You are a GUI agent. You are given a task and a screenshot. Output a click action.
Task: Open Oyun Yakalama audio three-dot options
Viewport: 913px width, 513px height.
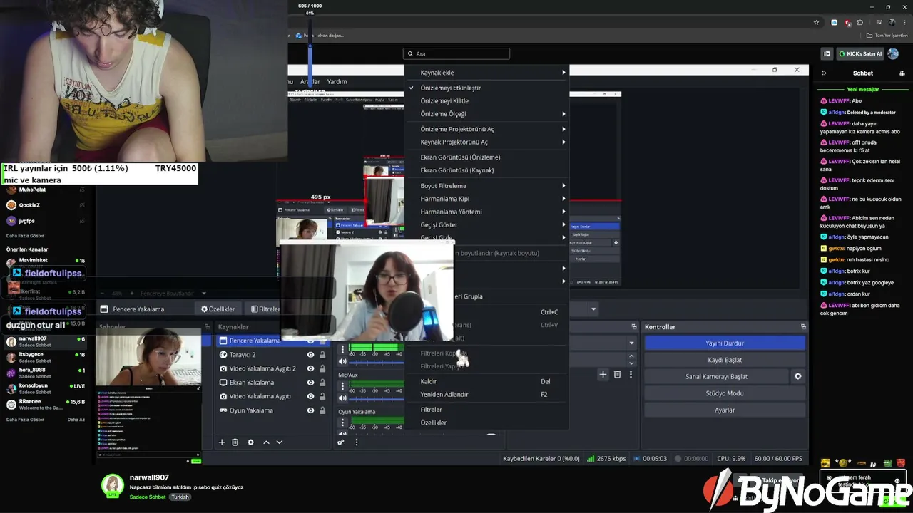[342, 423]
